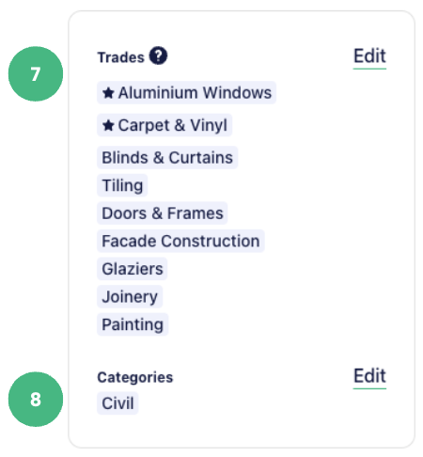Choose the Blinds & Curtains tag
The image size is (423, 457).
(x=167, y=158)
